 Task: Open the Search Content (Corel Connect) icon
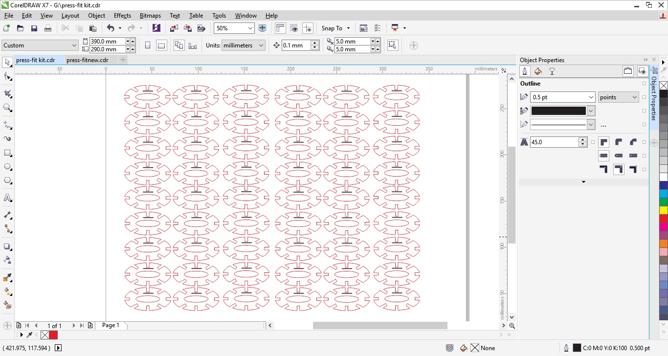[156, 28]
